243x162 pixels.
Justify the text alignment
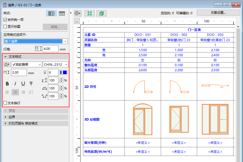coord(31,92)
